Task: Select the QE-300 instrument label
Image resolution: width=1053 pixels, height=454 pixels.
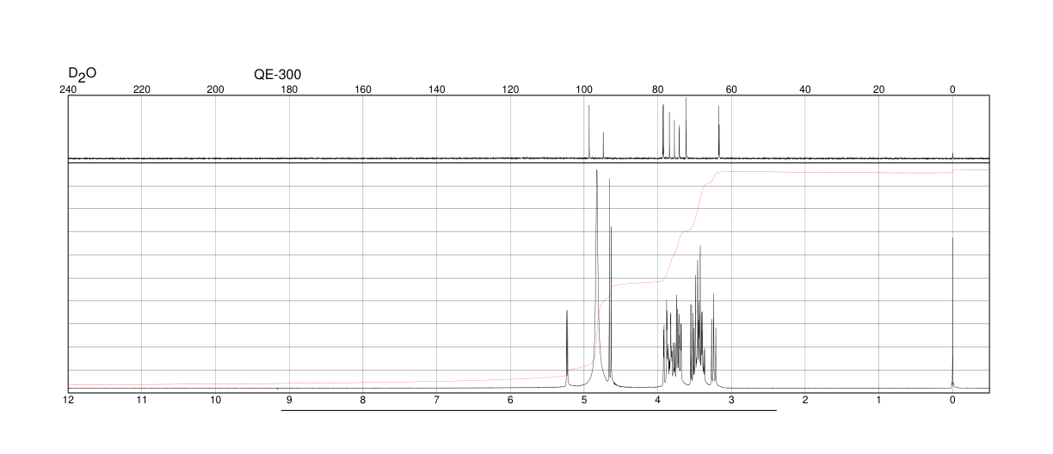Action: pos(278,75)
